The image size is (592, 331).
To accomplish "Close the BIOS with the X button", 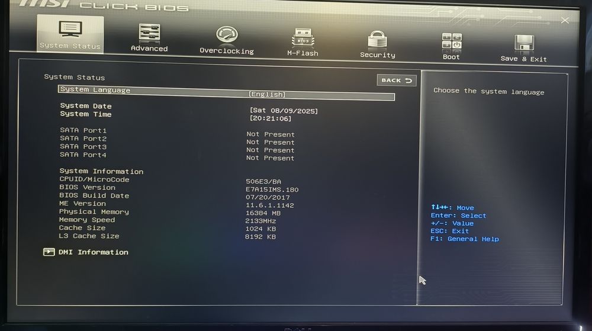I will (565, 20).
